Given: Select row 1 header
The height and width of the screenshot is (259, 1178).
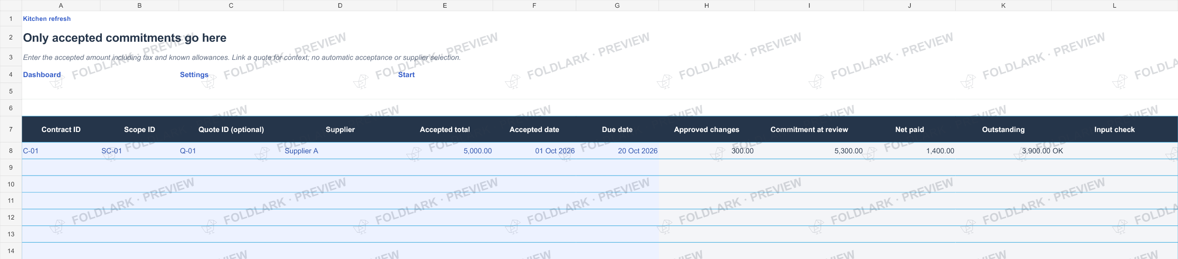Looking at the screenshot, I should [x=11, y=19].
